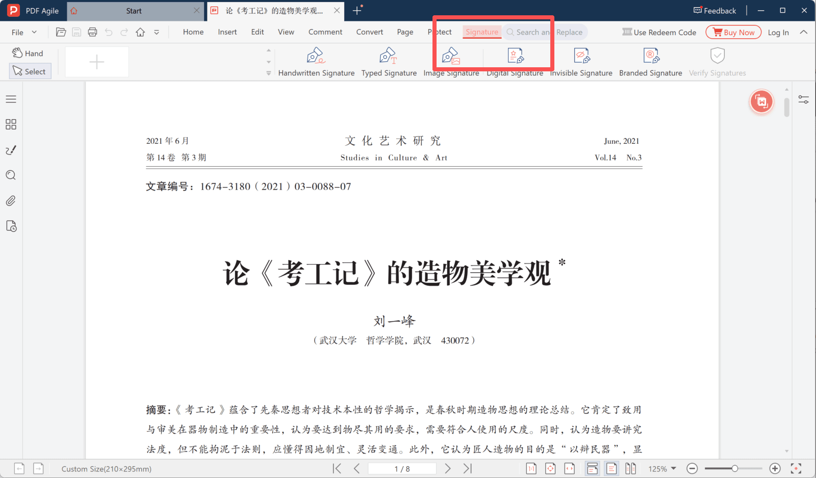The image size is (816, 478).
Task: Open the quick access toolbar dropdown arrow
Action: (x=157, y=32)
